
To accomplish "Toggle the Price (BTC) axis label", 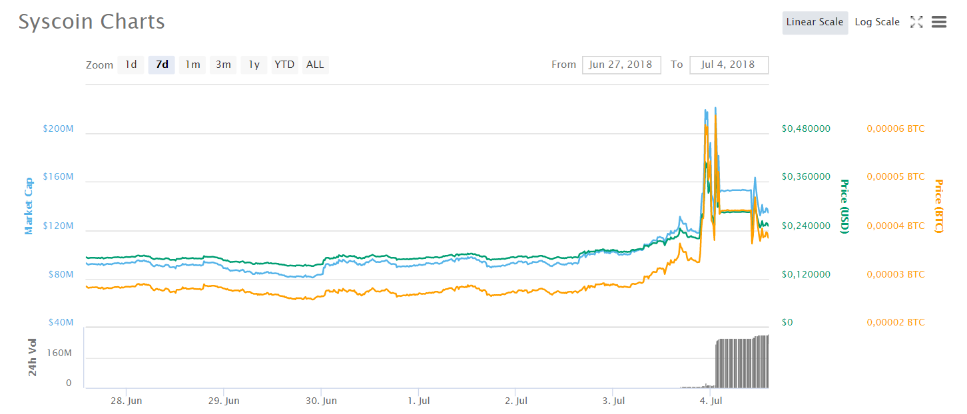I will click(939, 206).
